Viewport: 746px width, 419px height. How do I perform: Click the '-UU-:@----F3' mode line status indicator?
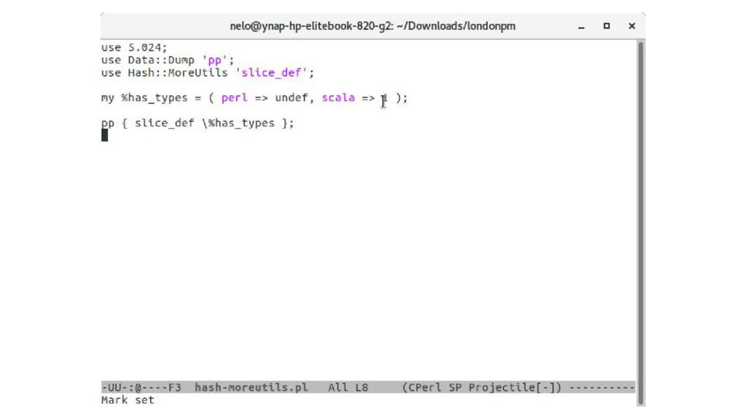click(141, 387)
